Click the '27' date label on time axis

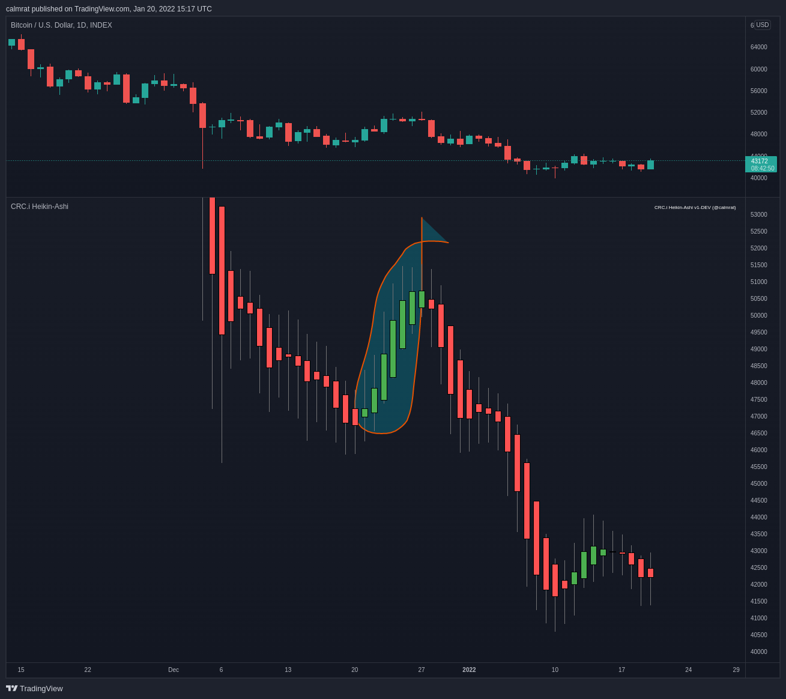pyautogui.click(x=422, y=670)
